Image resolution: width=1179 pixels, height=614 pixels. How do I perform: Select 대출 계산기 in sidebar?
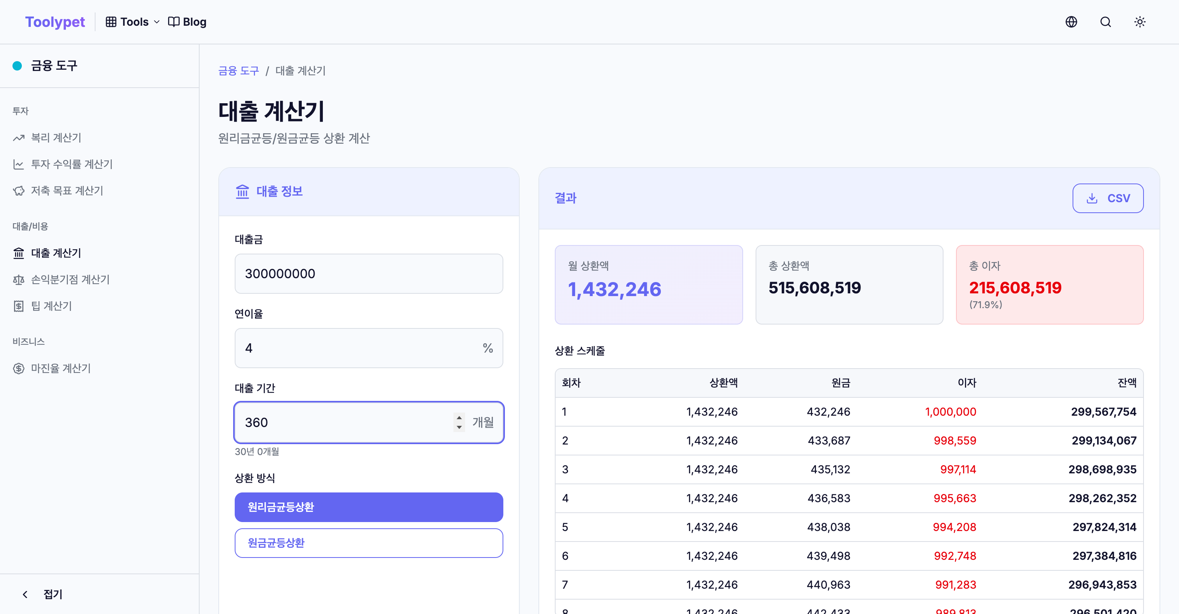[56, 253]
